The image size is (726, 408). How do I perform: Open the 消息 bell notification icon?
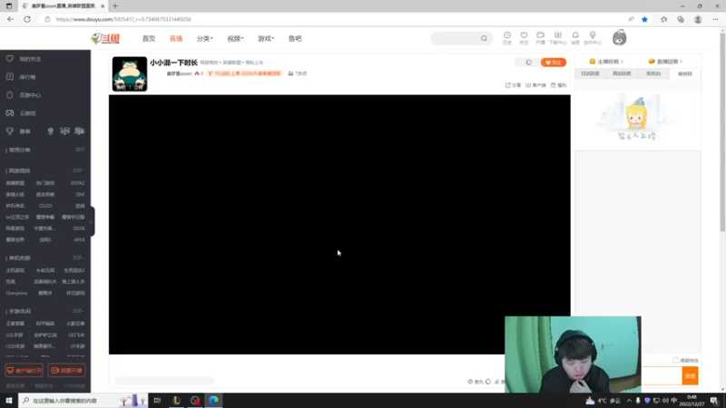[x=575, y=38]
